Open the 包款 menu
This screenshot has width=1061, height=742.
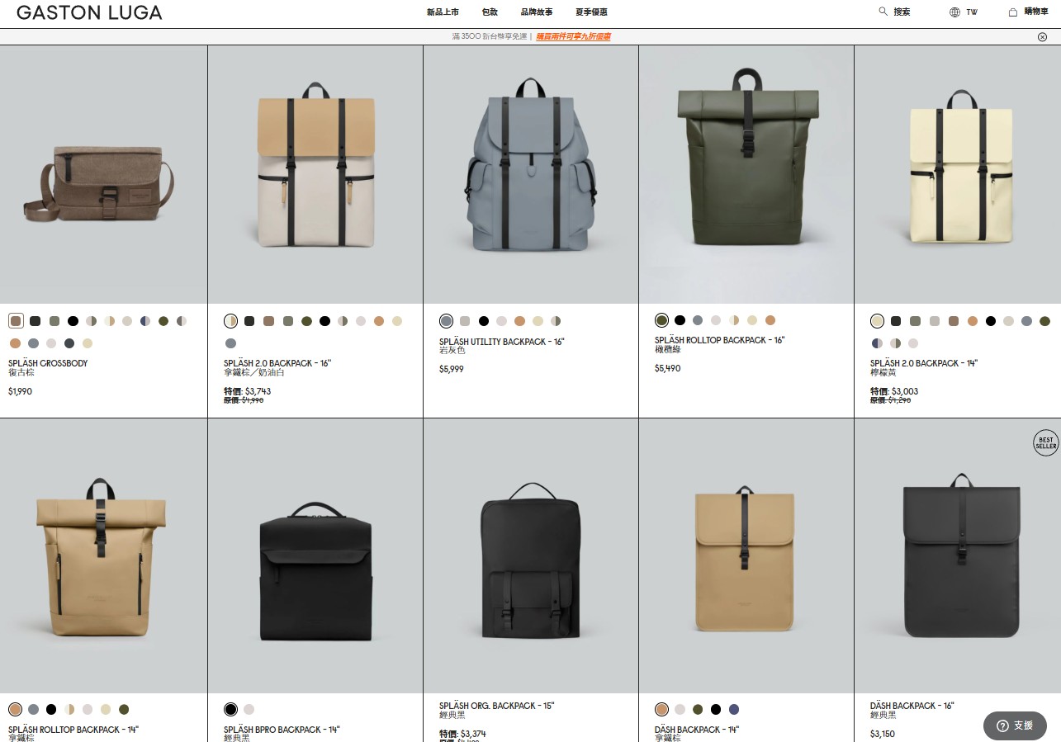tap(490, 12)
